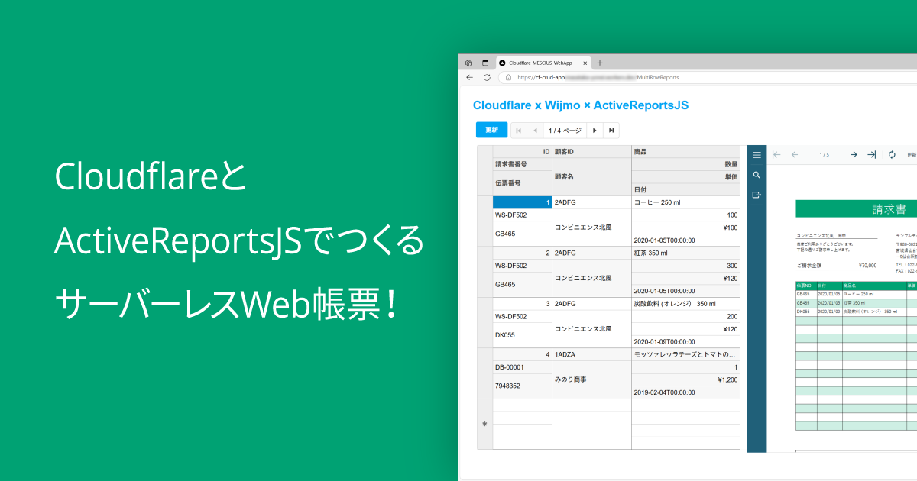The width and height of the screenshot is (917, 481).
Task: Click the 'DK055' slip number cell in grid
Action: [522, 335]
